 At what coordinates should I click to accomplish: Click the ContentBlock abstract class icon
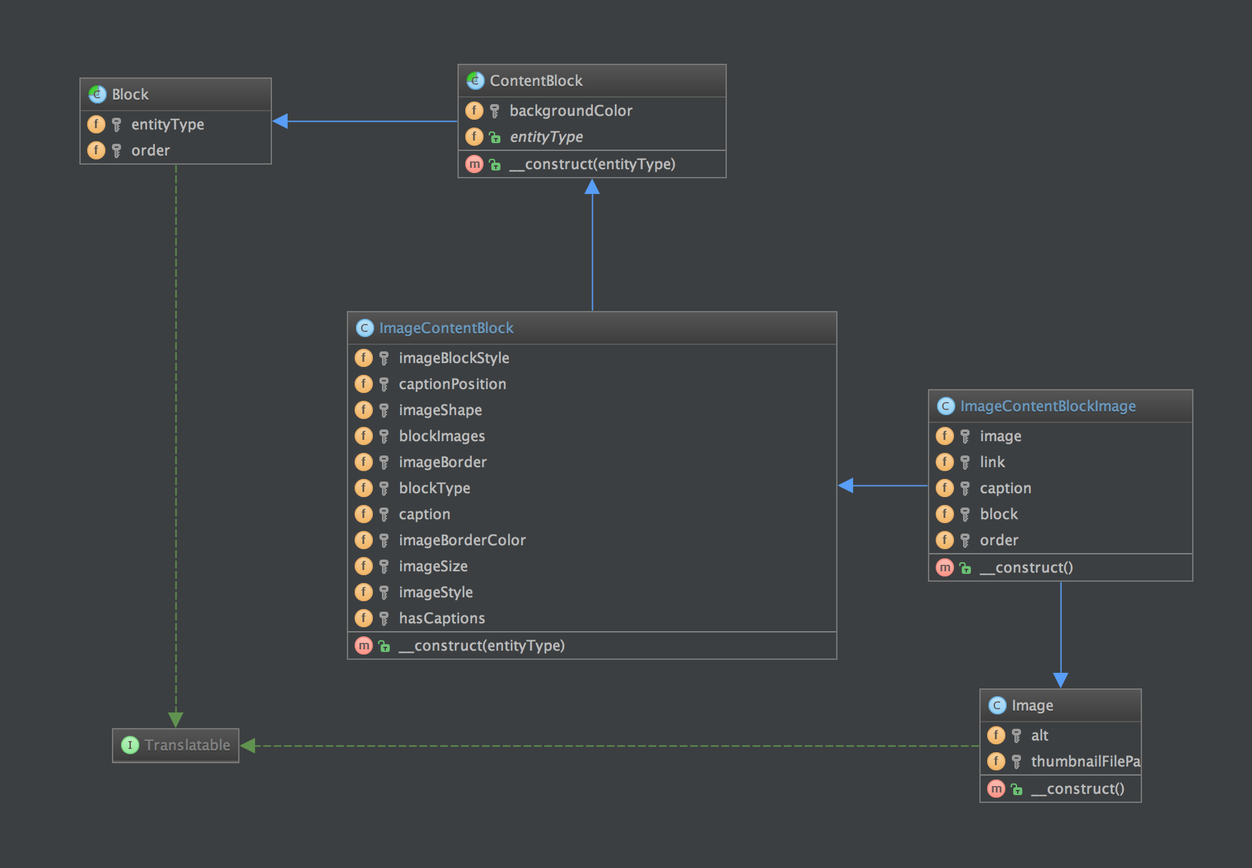[476, 81]
